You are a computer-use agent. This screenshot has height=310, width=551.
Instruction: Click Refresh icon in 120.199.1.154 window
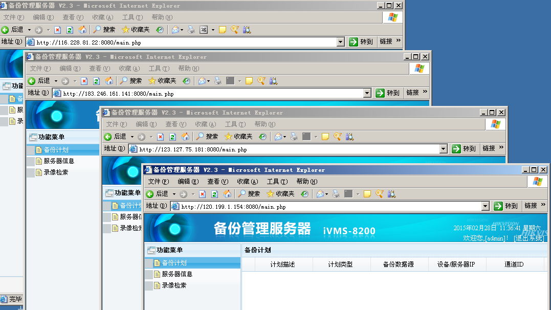click(x=214, y=194)
